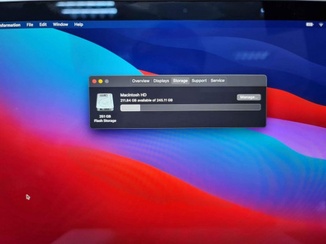This screenshot has width=326, height=244.
Task: Go to the Service tab
Action: [x=218, y=81]
